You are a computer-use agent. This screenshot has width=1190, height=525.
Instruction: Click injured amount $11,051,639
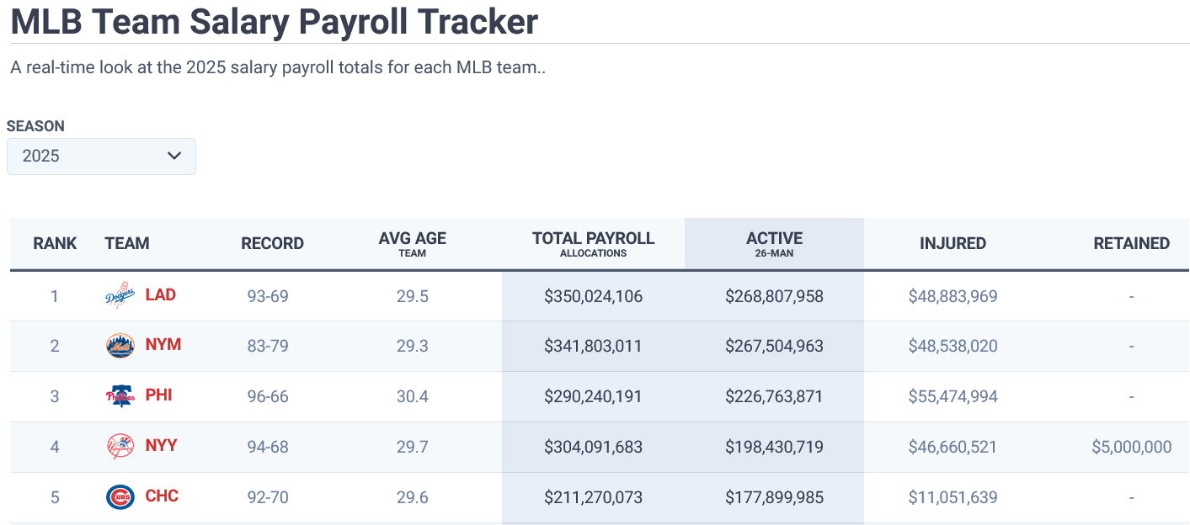click(953, 497)
